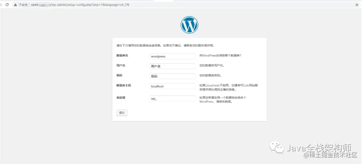
Task: Click the 表前缀 label
Action: click(121, 98)
